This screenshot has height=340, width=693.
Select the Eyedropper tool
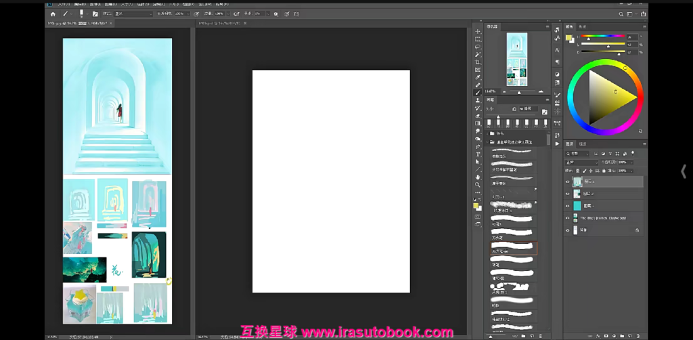point(478,77)
